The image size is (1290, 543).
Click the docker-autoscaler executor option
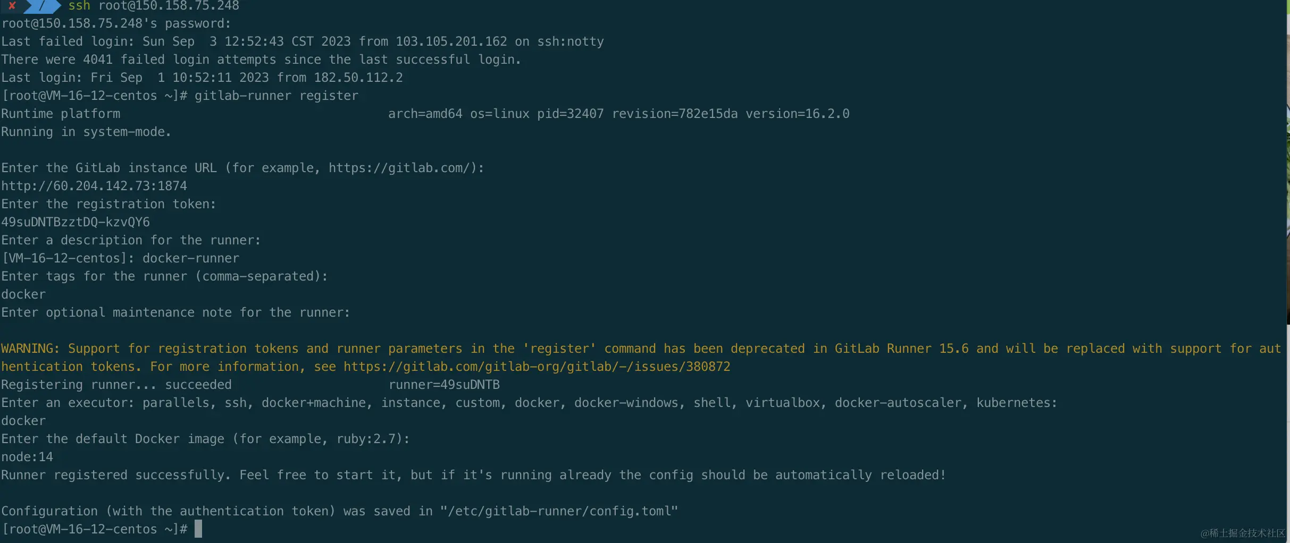click(x=898, y=403)
